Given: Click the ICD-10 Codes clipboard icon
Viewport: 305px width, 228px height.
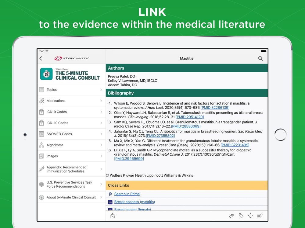Looking at the screenshot, I should point(41,123).
